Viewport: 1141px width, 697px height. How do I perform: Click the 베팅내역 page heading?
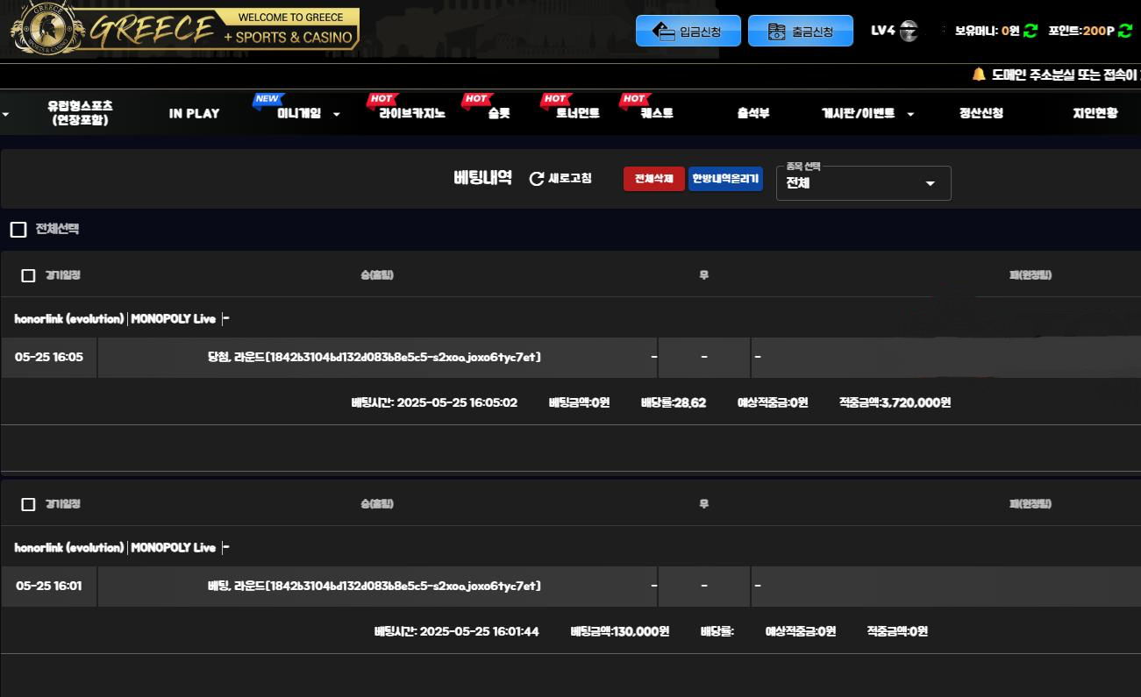pos(482,178)
